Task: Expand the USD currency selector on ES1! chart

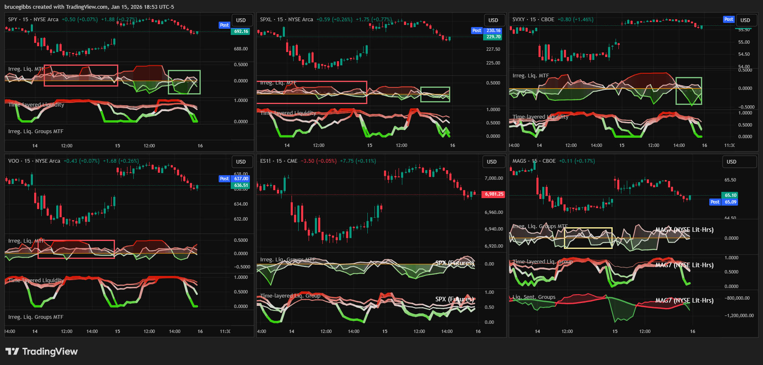Action: [x=491, y=161]
